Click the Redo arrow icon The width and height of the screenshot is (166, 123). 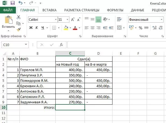(31, 3)
